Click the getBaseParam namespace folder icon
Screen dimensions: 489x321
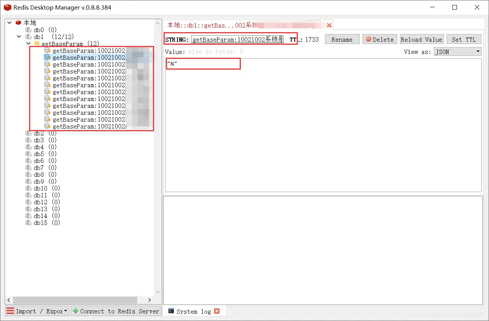point(37,44)
